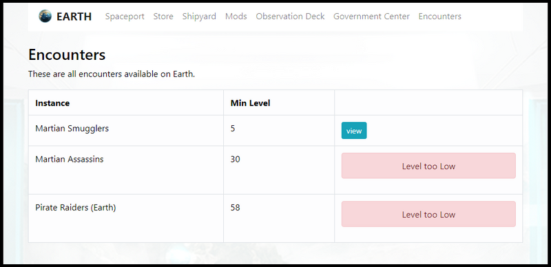
Task: Open the Mods section
Action: pos(236,17)
